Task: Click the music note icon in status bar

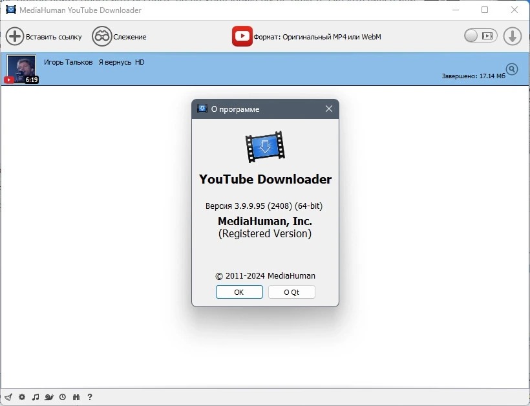Action: 36,397
